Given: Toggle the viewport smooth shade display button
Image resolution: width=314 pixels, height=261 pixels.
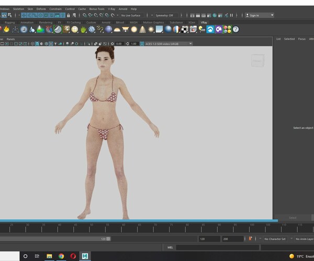Looking at the screenshot, I should pos(37,44).
